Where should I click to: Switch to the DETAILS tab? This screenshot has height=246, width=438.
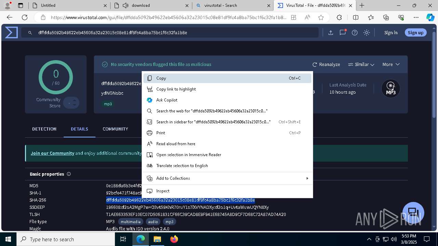coord(79,129)
